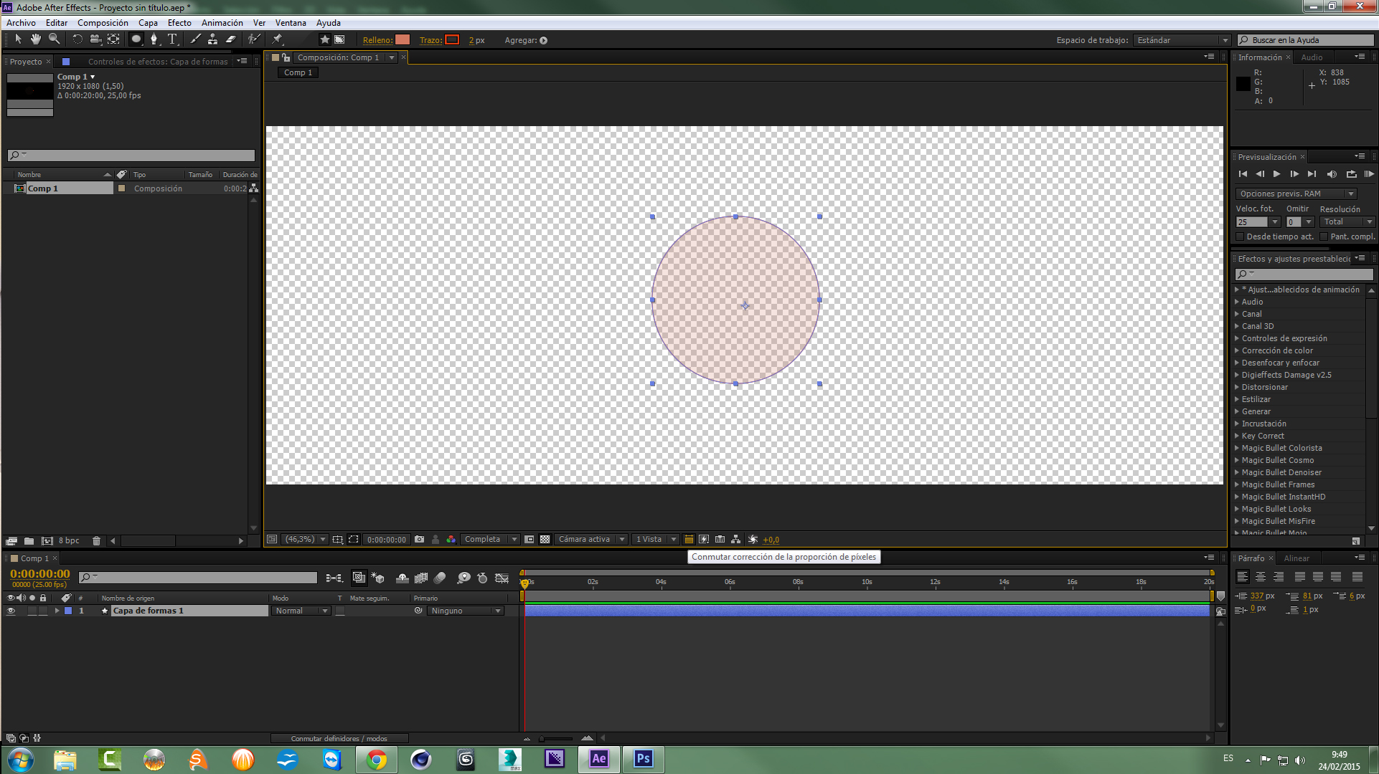Screen dimensions: 1379x774
Task: Click Conmutar definidores / modos button
Action: (x=339, y=738)
